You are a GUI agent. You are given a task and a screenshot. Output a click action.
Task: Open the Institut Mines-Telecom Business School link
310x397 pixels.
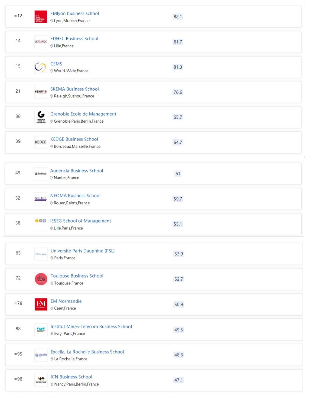pyautogui.click(x=91, y=327)
